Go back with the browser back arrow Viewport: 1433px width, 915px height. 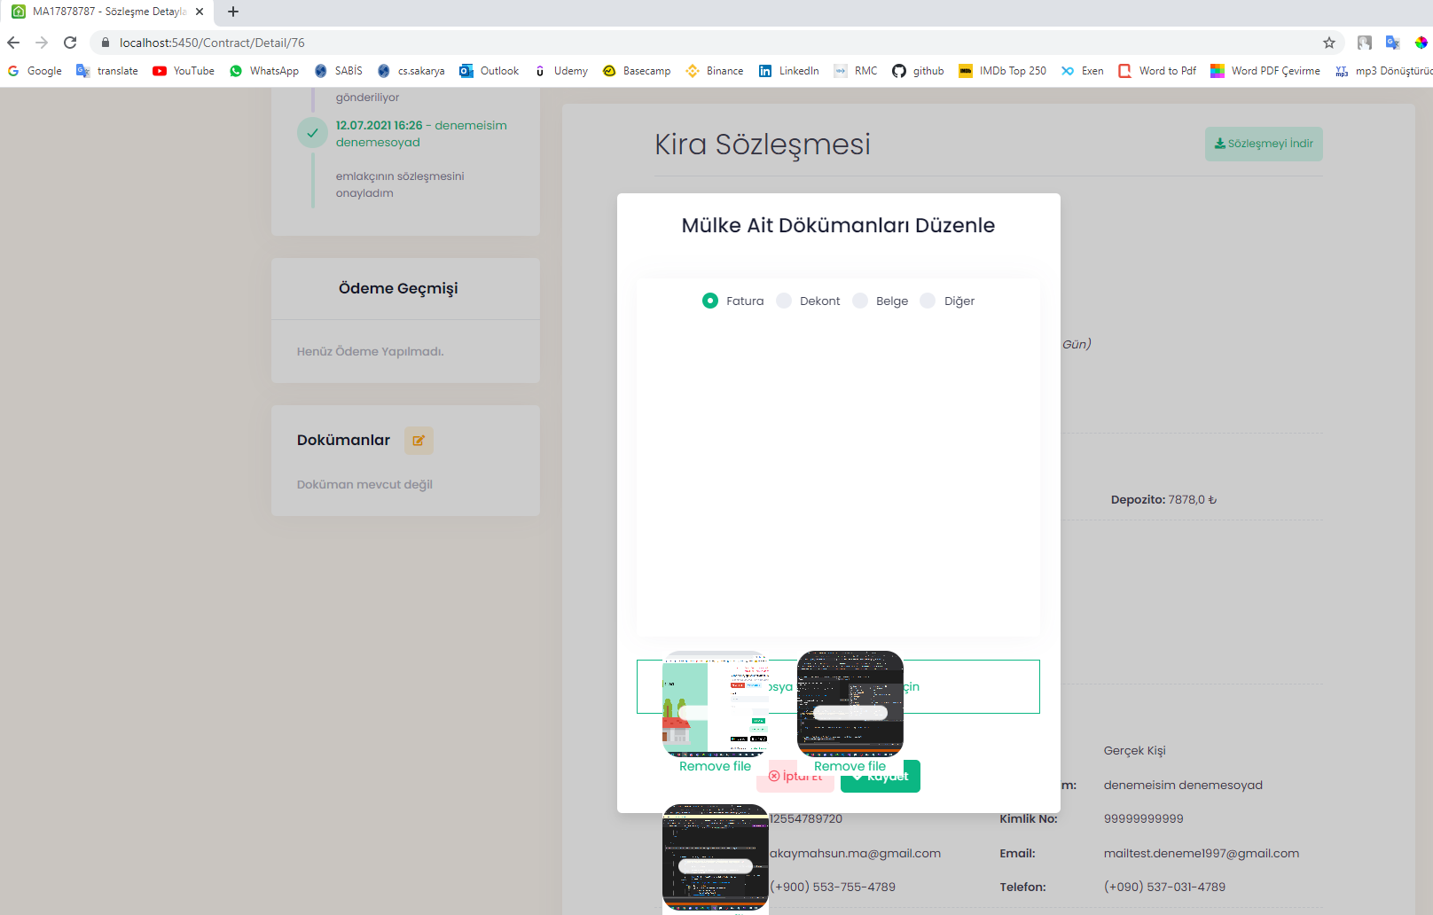pyautogui.click(x=13, y=43)
